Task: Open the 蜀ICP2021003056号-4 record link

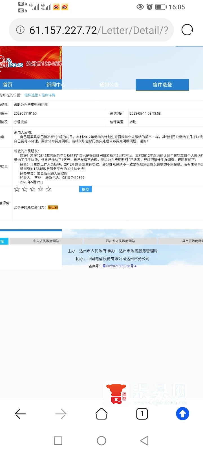Action: [119, 266]
